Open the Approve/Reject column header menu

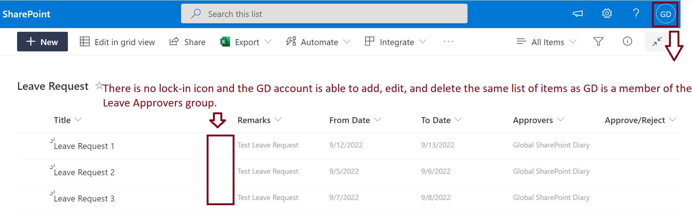(672, 120)
